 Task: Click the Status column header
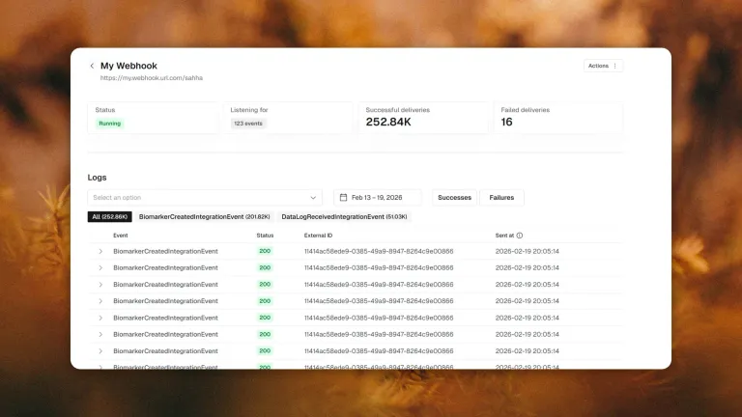point(265,236)
